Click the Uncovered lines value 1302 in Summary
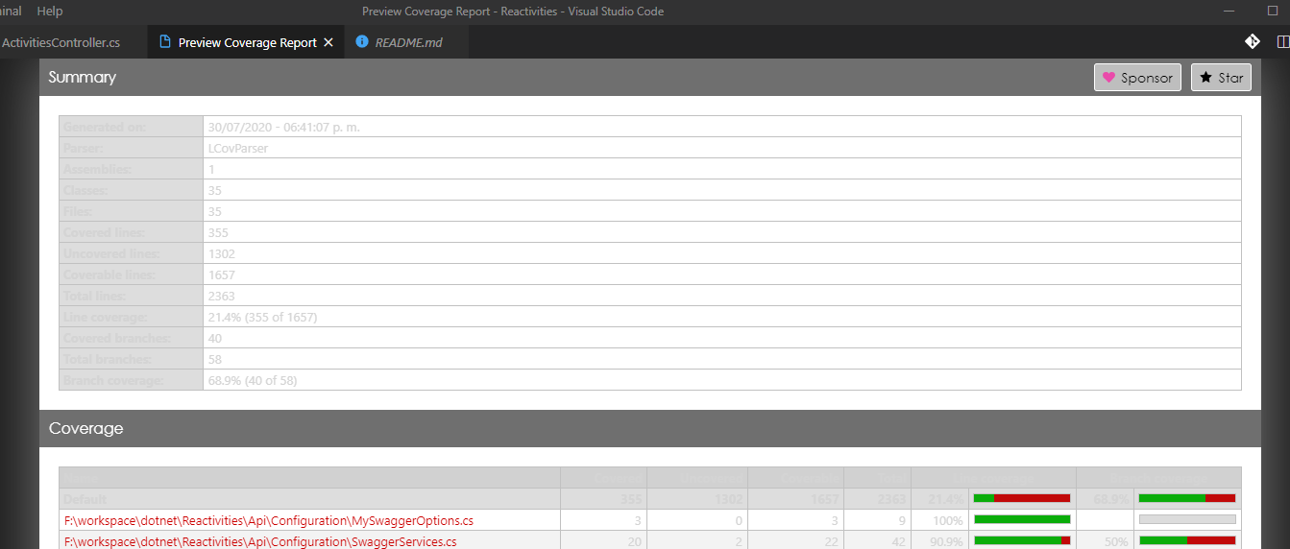This screenshot has height=549, width=1290. [x=222, y=253]
